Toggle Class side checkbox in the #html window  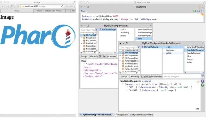(x=100, y=56)
